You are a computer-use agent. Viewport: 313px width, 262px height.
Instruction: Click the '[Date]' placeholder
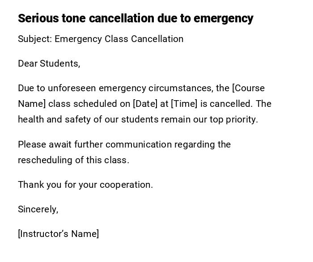(x=145, y=104)
